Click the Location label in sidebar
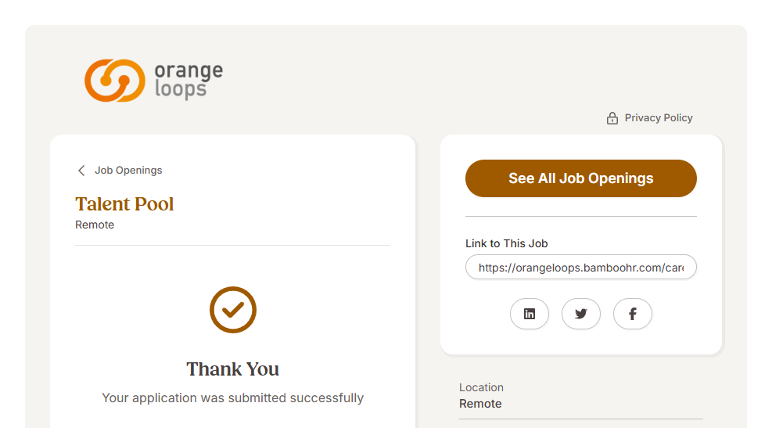Viewport: 772px width, 428px height. (x=481, y=387)
